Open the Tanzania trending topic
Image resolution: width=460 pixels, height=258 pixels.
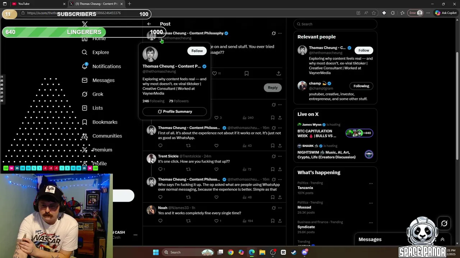coord(305,188)
